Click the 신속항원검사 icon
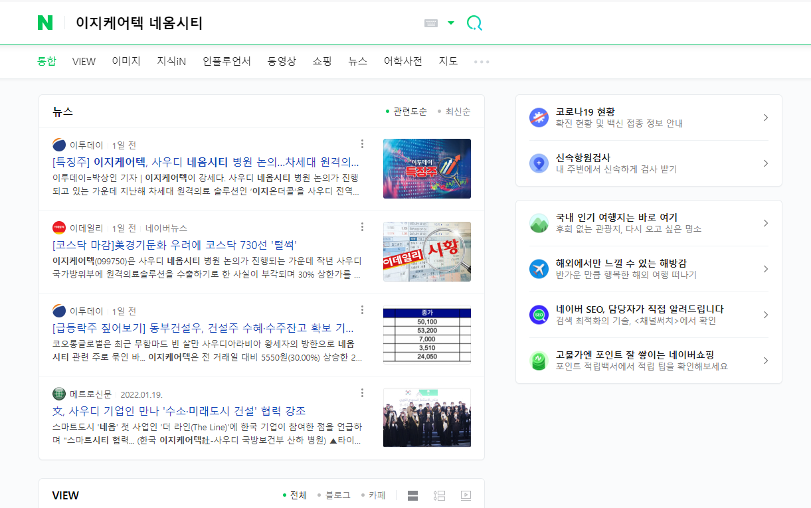The height and width of the screenshot is (508, 811). (539, 163)
